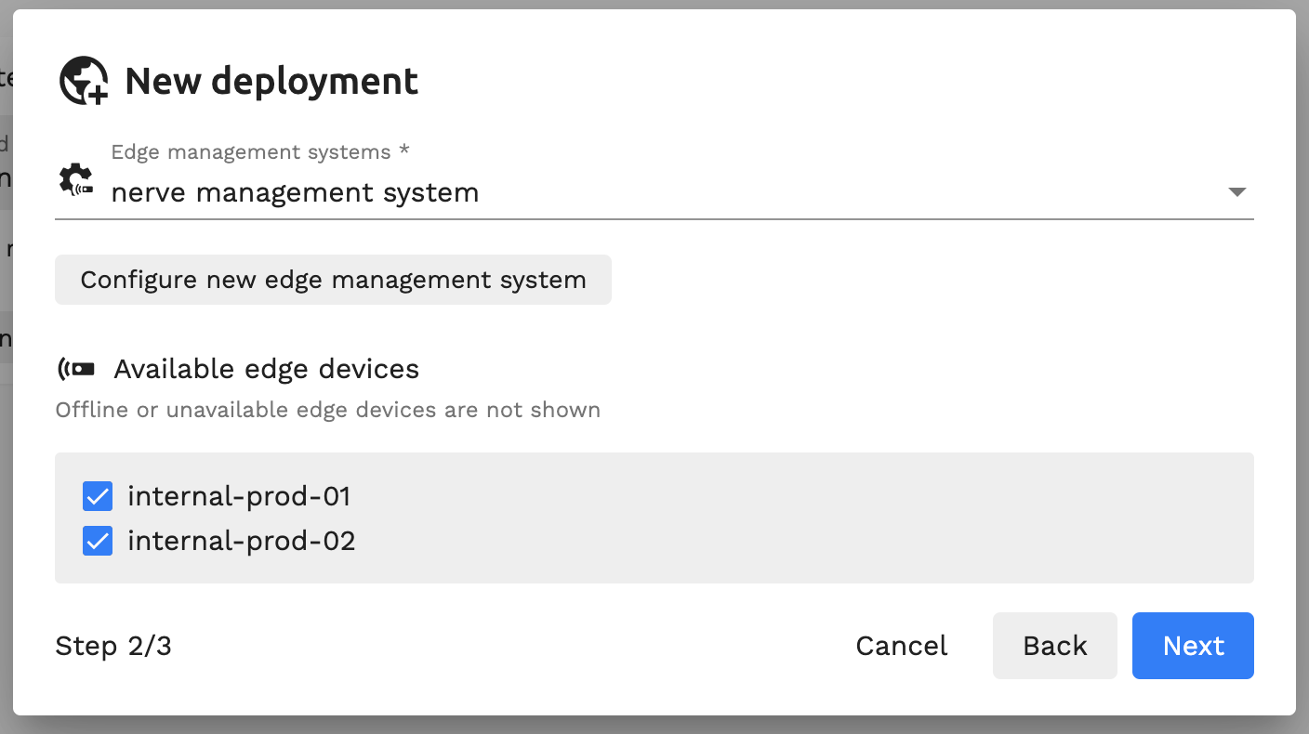Uncheck the internal-prod-02 checkbox
The image size is (1309, 734).
click(98, 541)
